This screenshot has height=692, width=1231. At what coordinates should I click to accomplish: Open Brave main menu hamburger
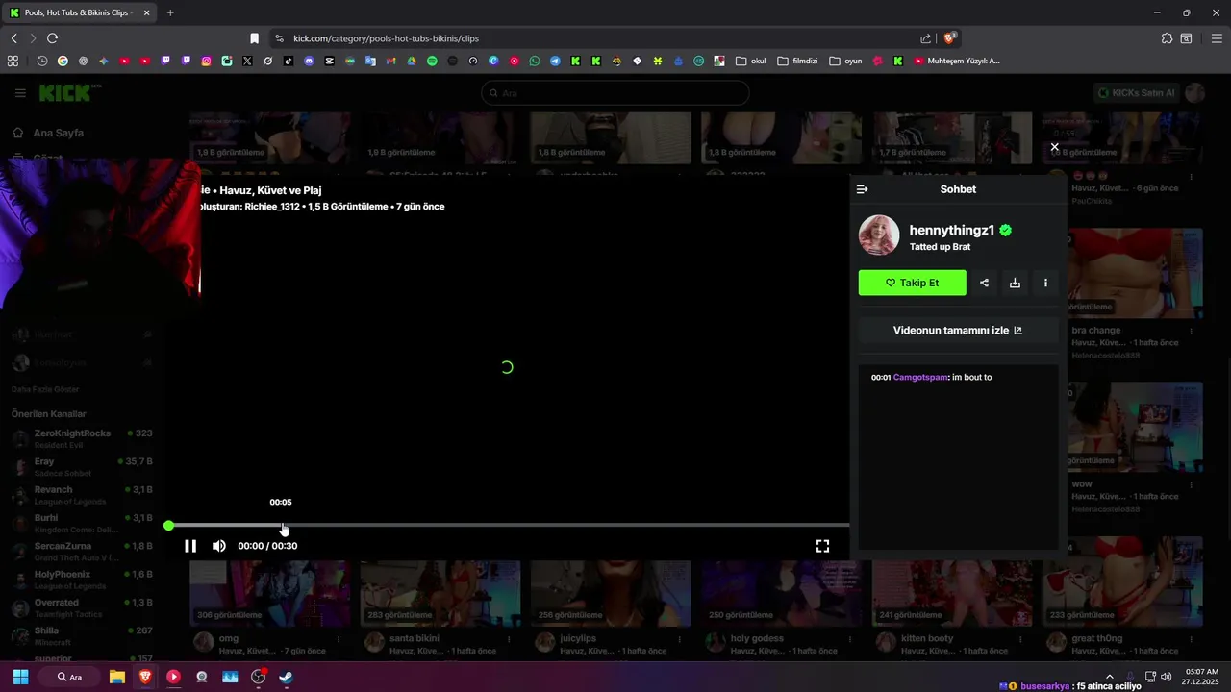[x=1217, y=38]
